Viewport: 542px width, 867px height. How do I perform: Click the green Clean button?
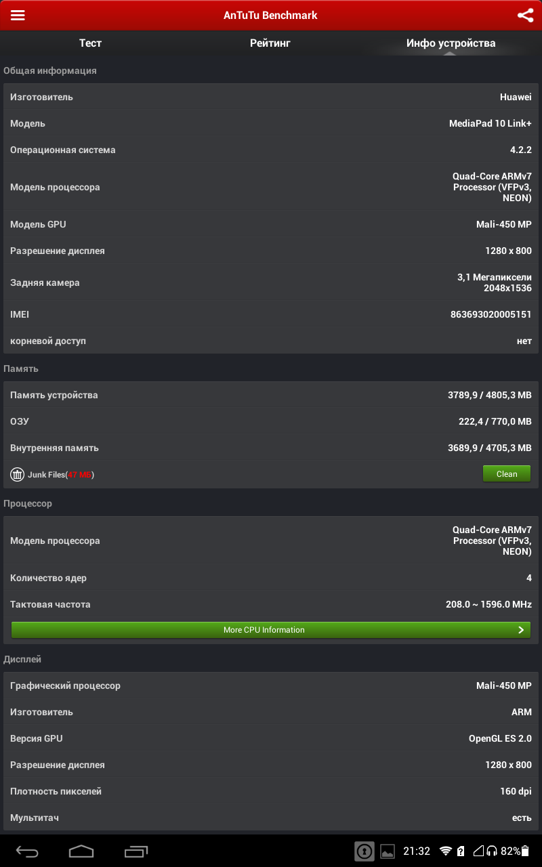tap(507, 474)
